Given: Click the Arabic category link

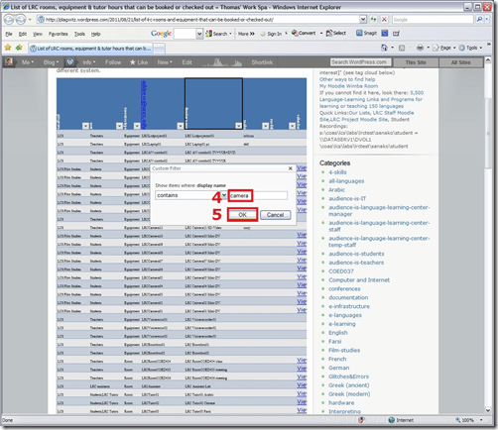Looking at the screenshot, I should [336, 189].
